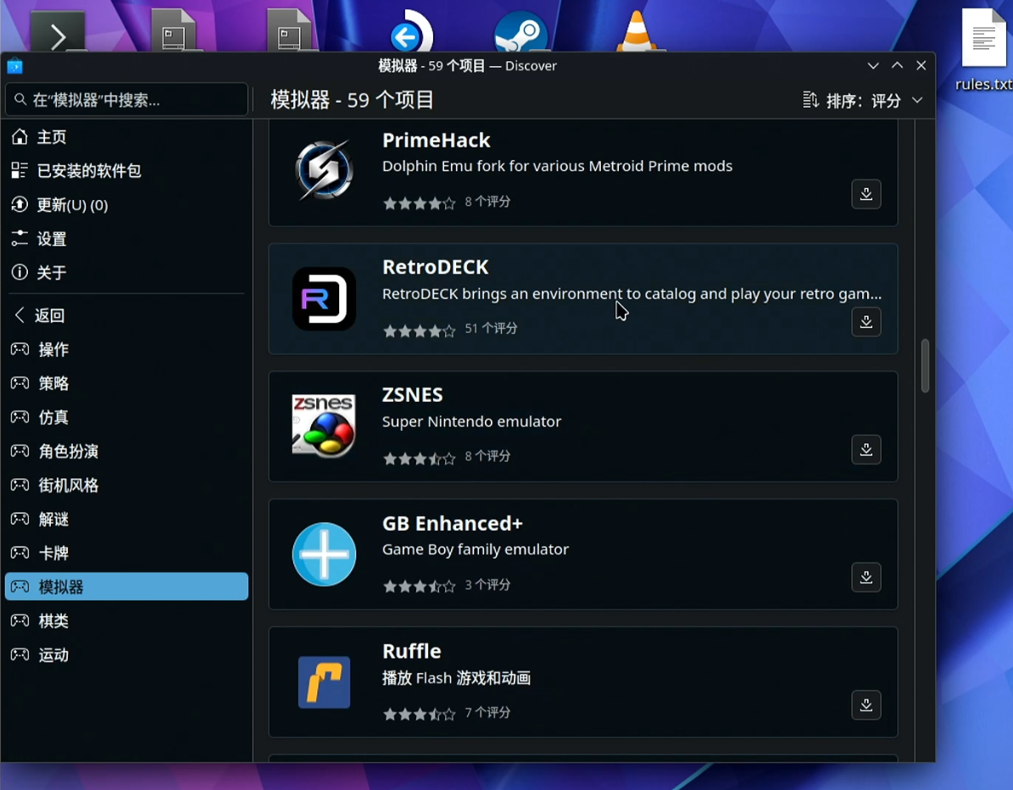Open the Ruffle app logo
This screenshot has height=790, width=1013.
tap(324, 682)
